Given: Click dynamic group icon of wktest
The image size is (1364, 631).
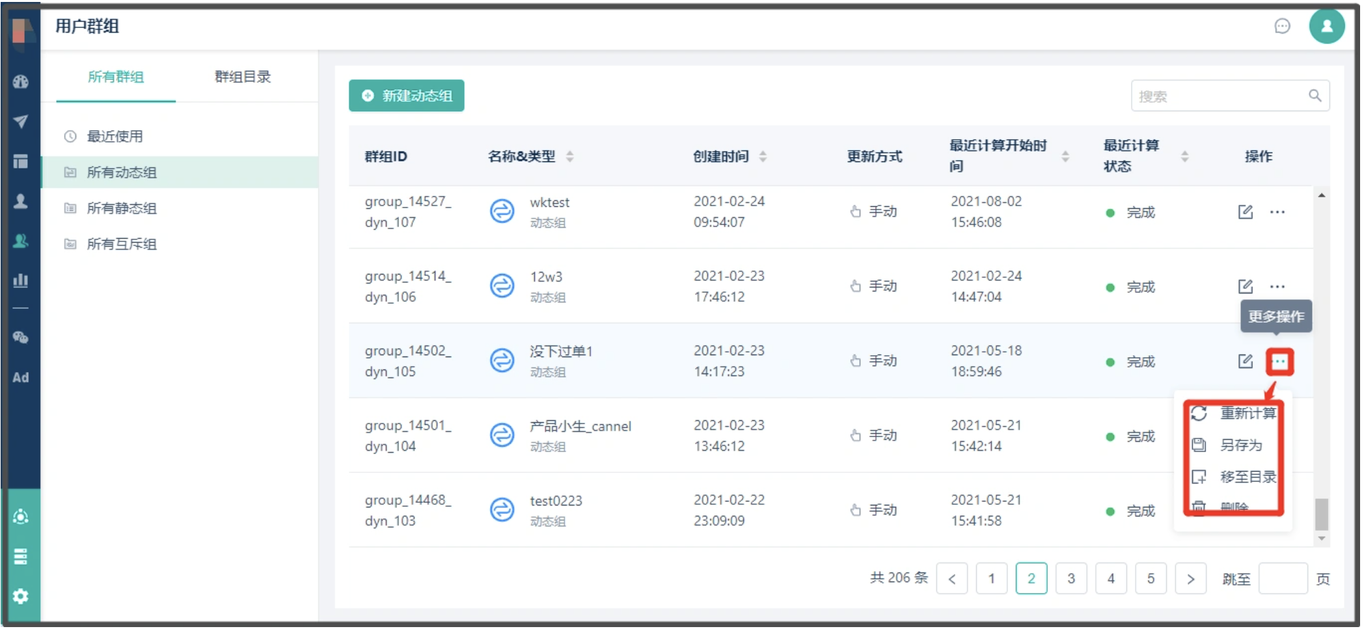Looking at the screenshot, I should tap(502, 211).
